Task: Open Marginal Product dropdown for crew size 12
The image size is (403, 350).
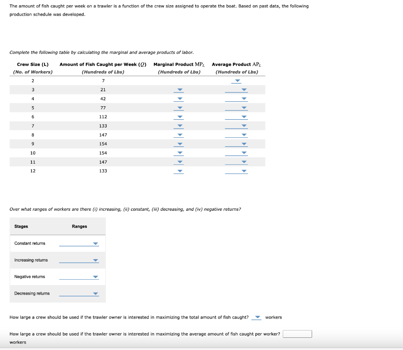Action: pyautogui.click(x=179, y=171)
